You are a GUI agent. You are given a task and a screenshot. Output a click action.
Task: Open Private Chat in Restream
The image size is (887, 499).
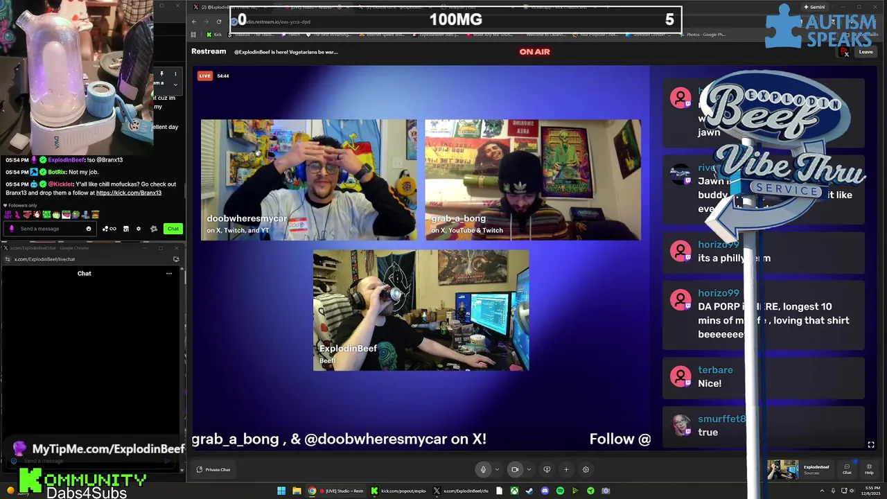click(x=213, y=469)
